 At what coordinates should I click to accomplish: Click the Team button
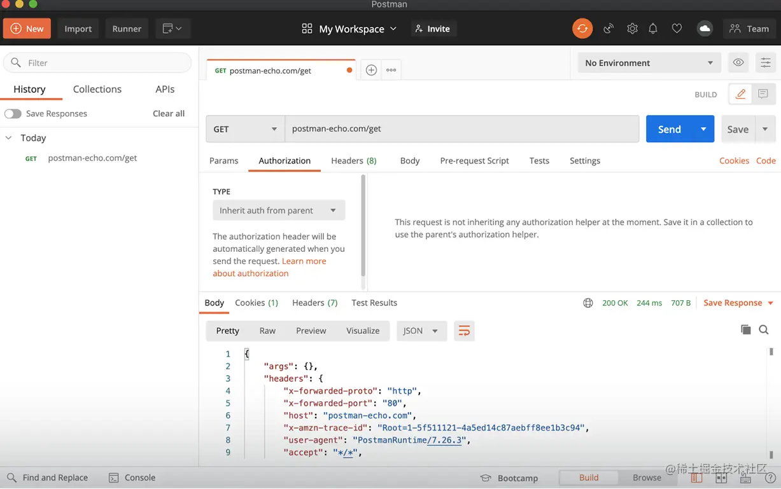coord(749,29)
